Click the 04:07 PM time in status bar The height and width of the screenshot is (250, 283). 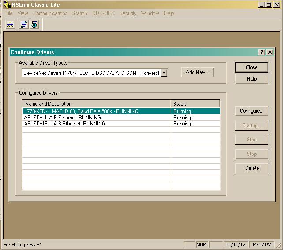tap(261, 245)
